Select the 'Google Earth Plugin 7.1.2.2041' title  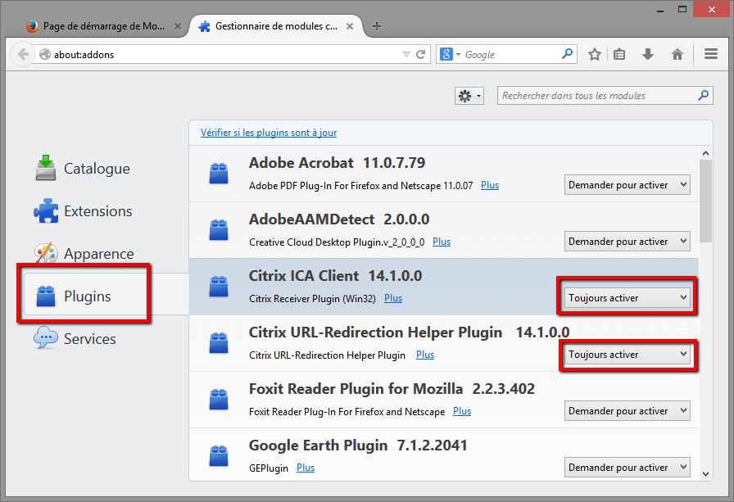(x=358, y=445)
